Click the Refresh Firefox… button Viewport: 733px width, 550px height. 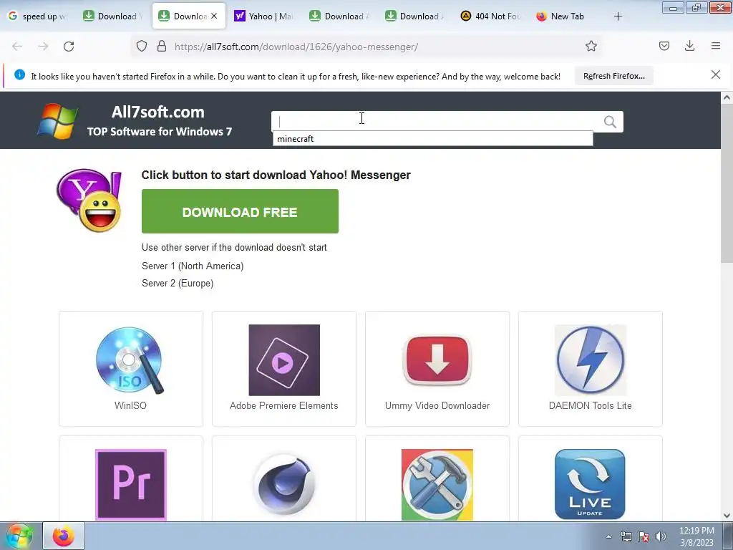coord(613,76)
